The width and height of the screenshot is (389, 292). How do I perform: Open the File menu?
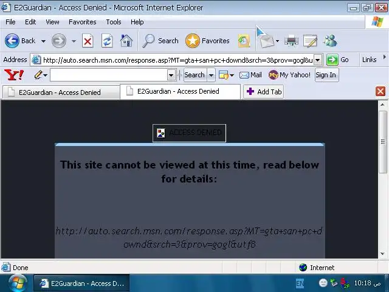[10, 22]
